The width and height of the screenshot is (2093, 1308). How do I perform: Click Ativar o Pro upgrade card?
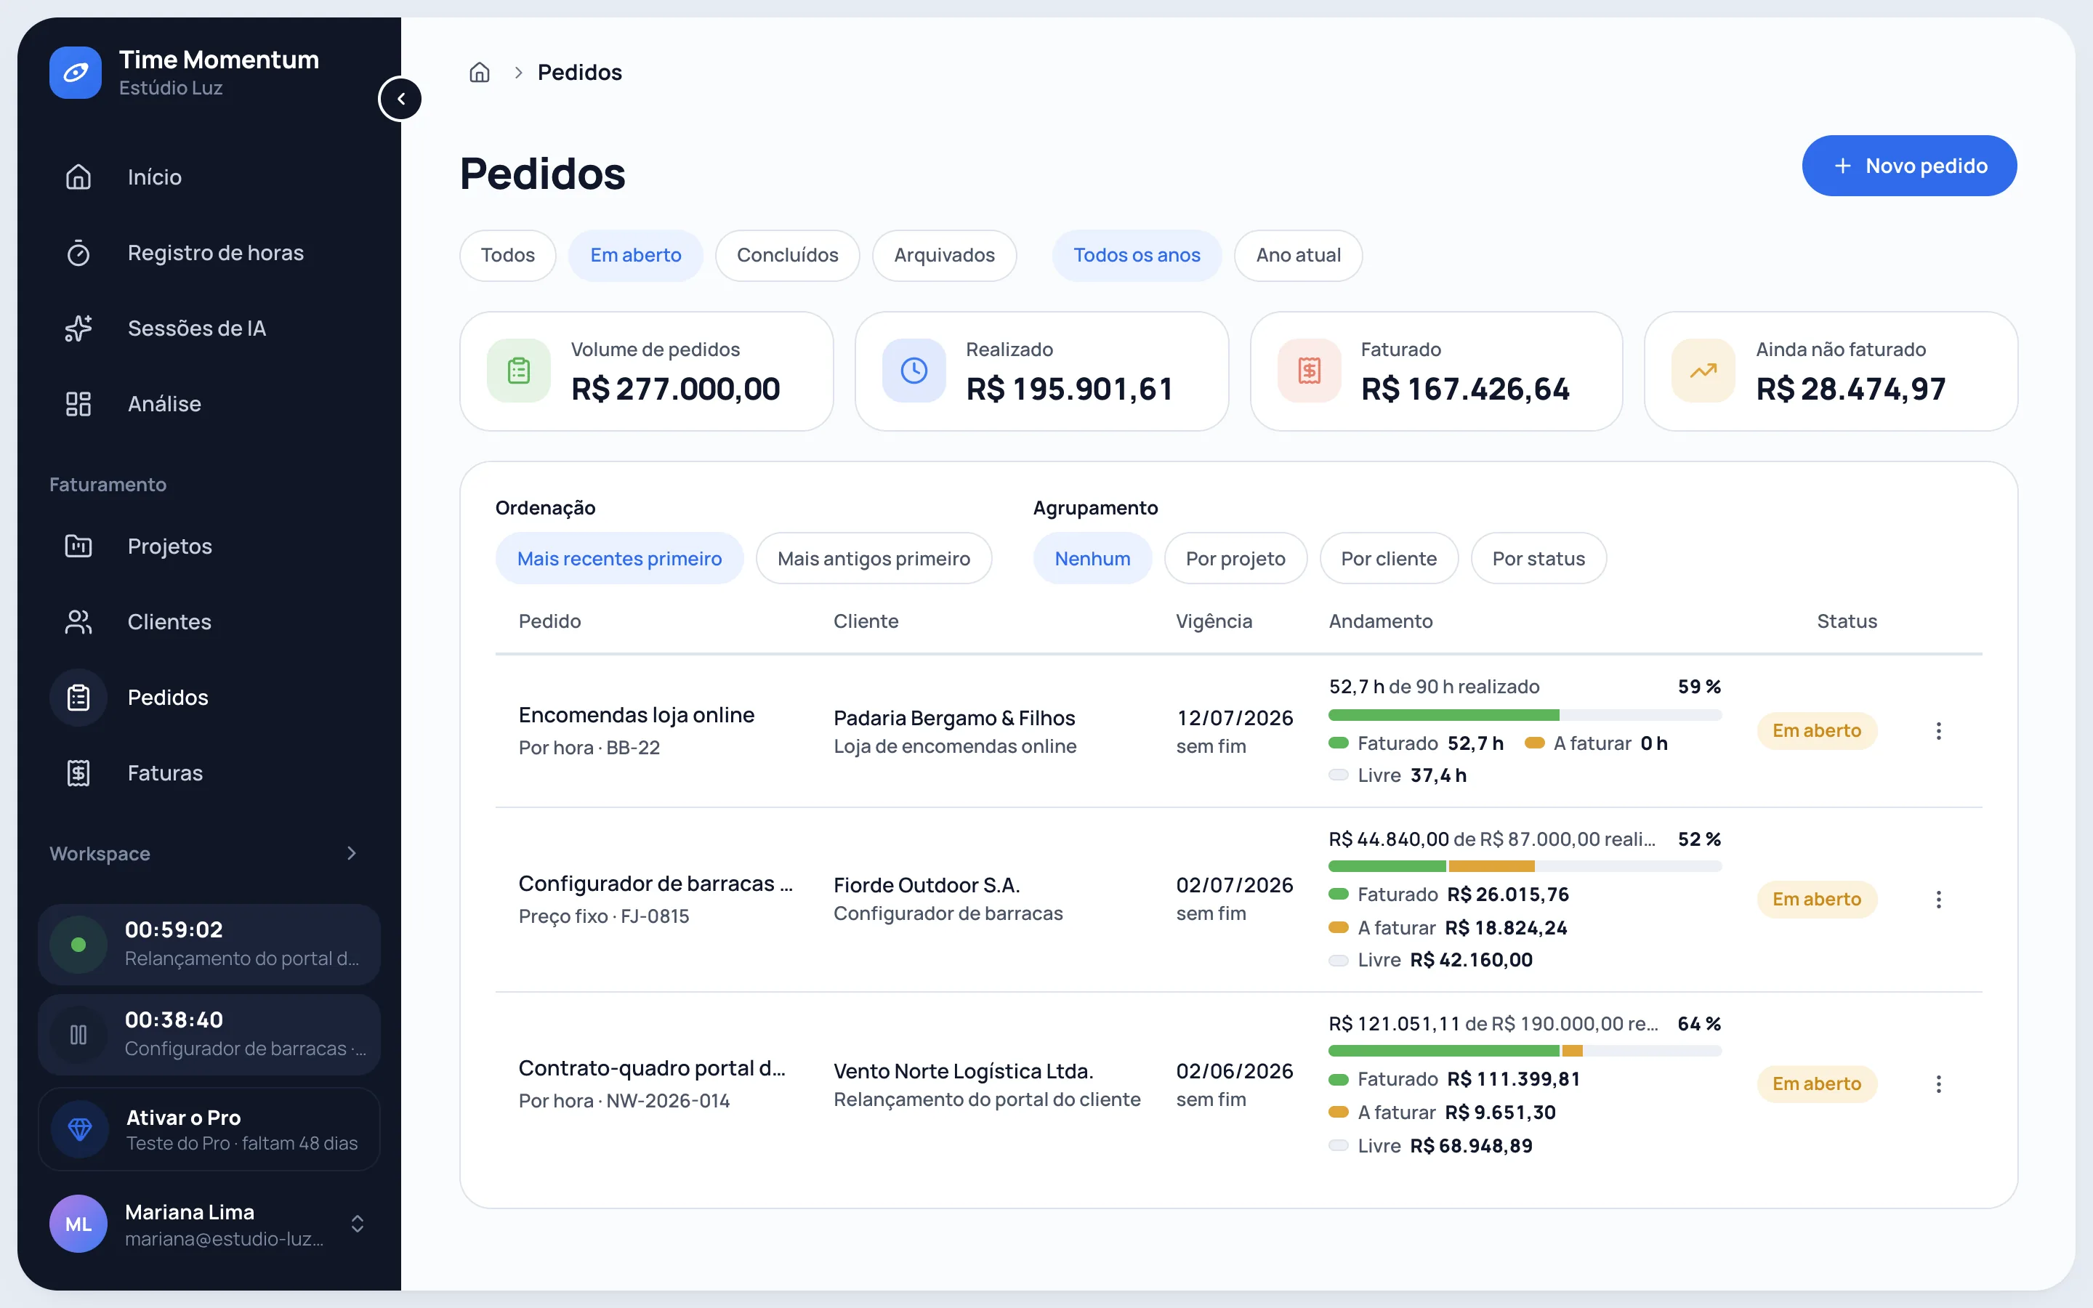point(209,1130)
